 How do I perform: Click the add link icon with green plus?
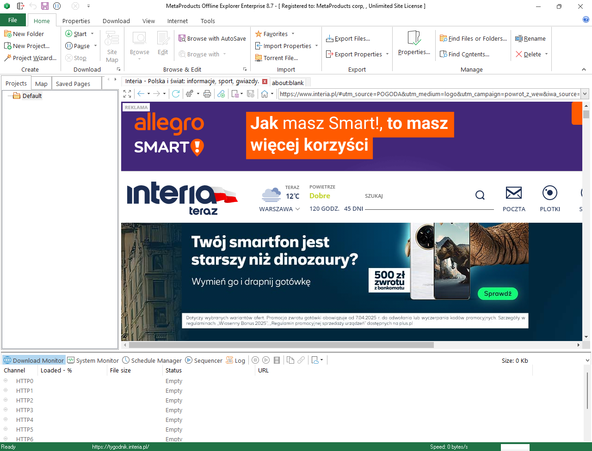(x=221, y=94)
